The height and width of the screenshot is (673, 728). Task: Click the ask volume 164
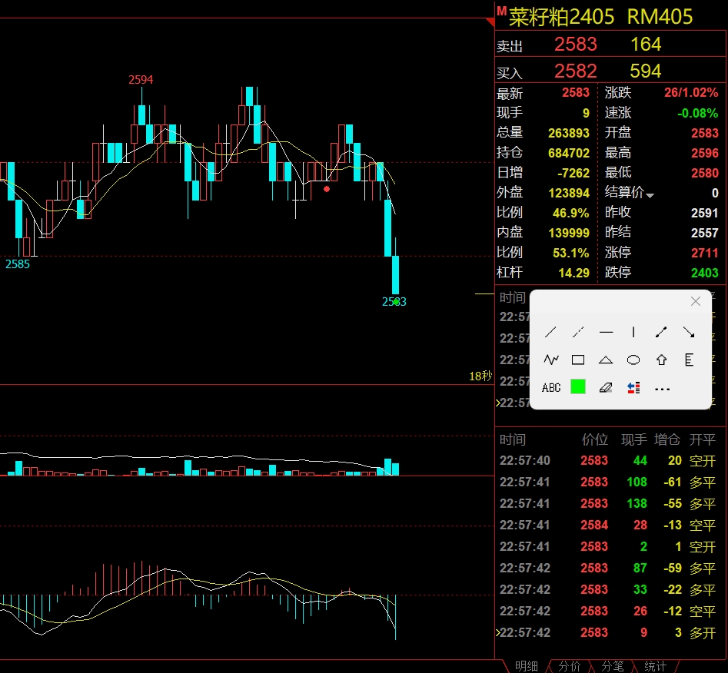point(646,45)
